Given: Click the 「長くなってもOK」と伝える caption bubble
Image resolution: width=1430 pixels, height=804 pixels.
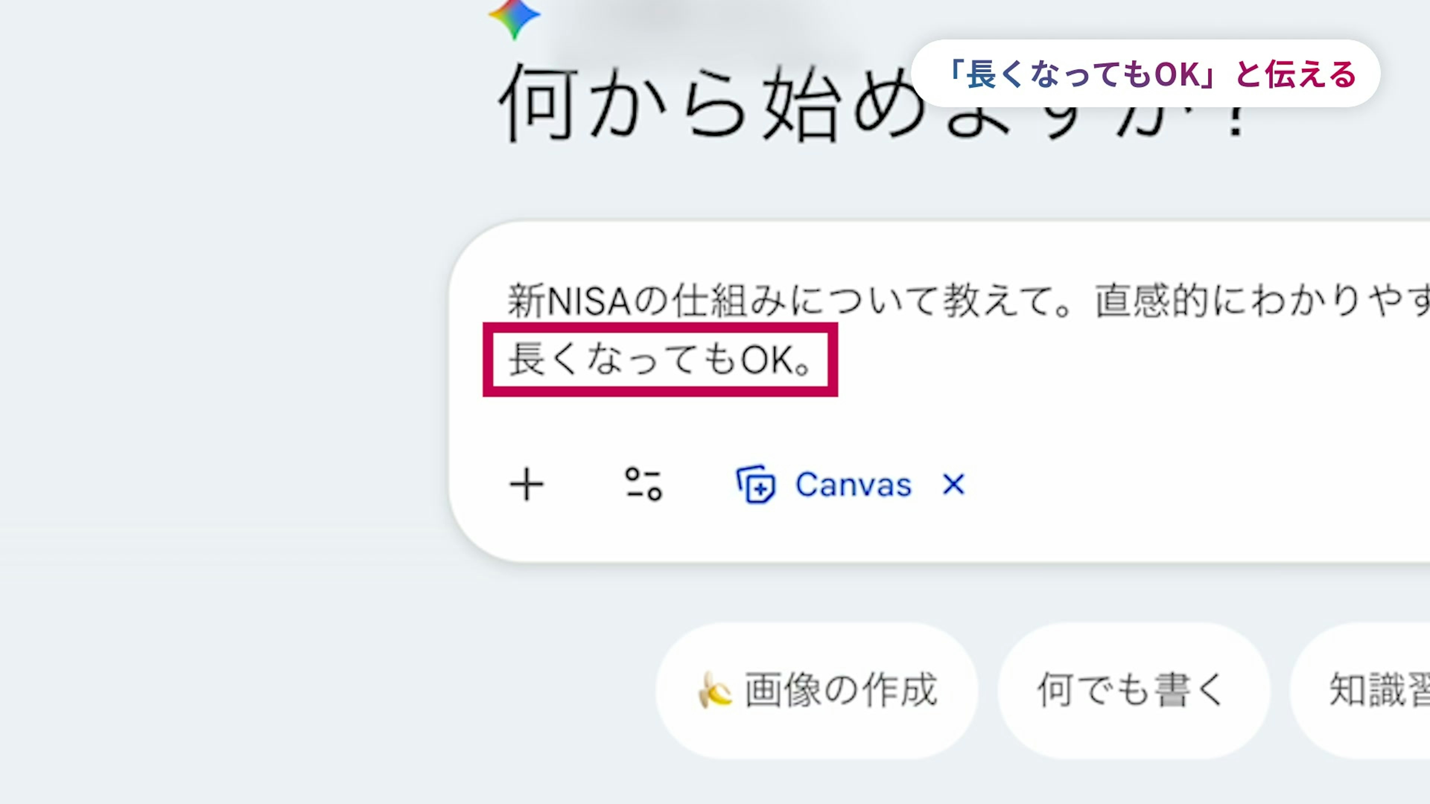Looking at the screenshot, I should pyautogui.click(x=1146, y=74).
